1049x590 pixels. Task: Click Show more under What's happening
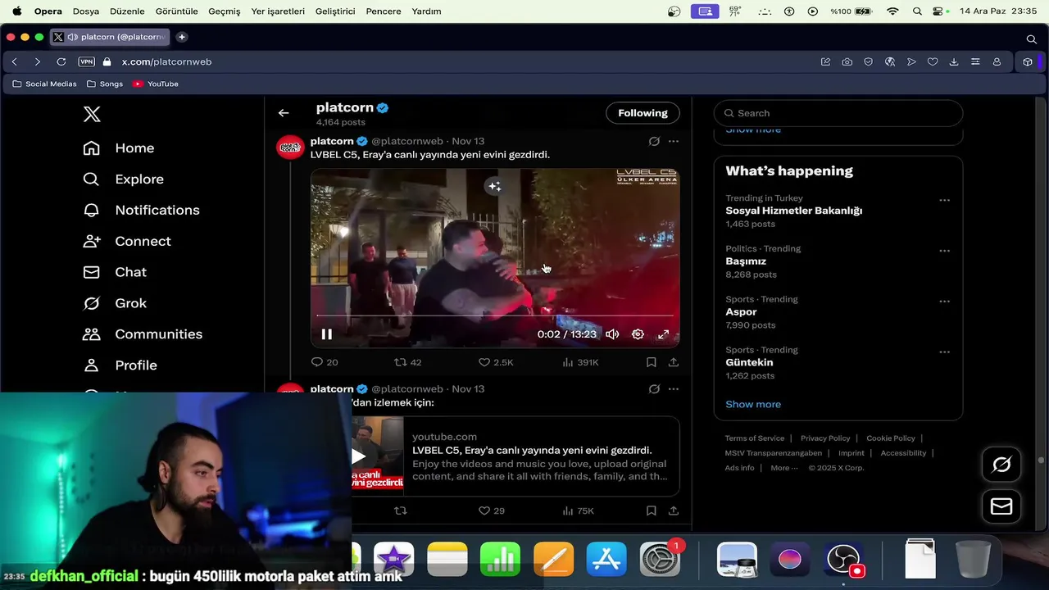coord(753,405)
